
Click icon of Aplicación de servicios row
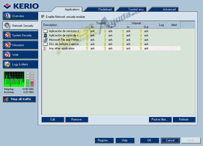click(45, 31)
